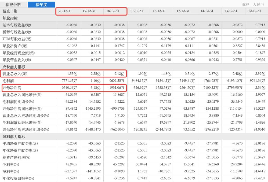Viewport: 268px width, 182px height.
Task: Select the 截止日期 header cell
Action: 10,11
